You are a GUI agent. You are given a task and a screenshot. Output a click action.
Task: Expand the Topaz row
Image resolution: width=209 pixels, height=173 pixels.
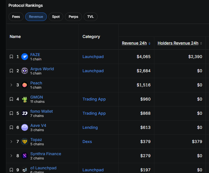(11, 142)
